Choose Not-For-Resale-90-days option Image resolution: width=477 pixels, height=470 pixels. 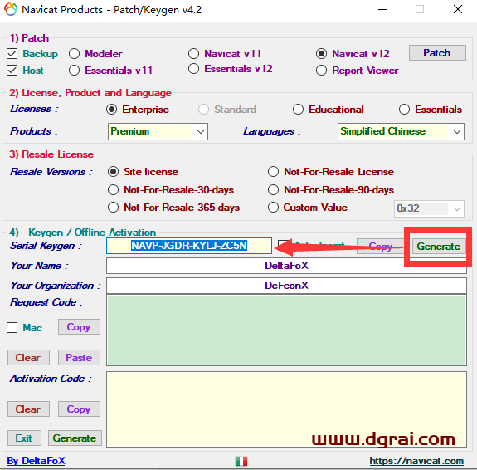(273, 190)
